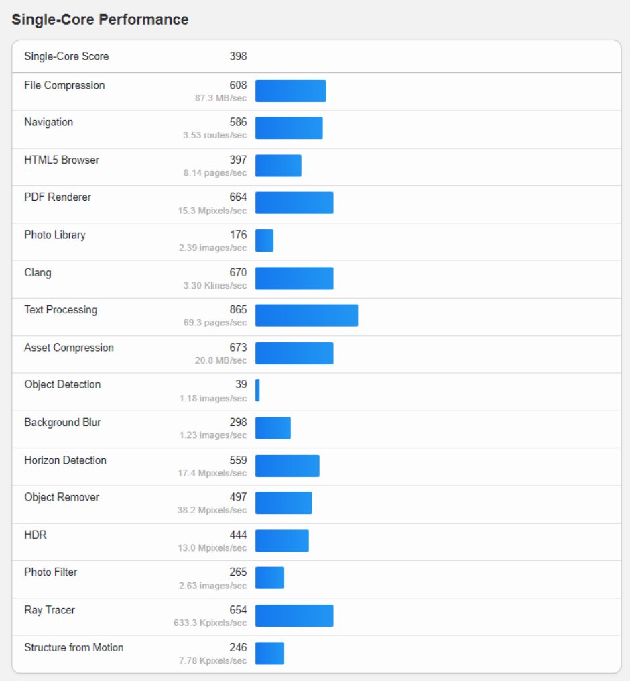Click the tiny Object Detection bar
This screenshot has height=681, width=630.
pyautogui.click(x=257, y=390)
